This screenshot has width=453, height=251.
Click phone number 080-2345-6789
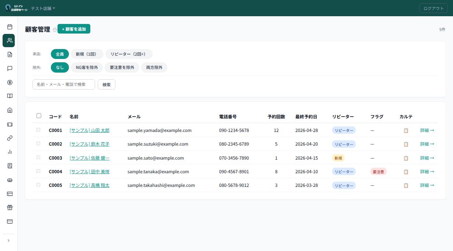(x=234, y=144)
